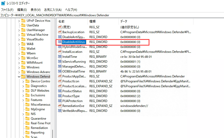This screenshot has height=138, width=224.
Task: Expand the WAB key
Action: 19,44
